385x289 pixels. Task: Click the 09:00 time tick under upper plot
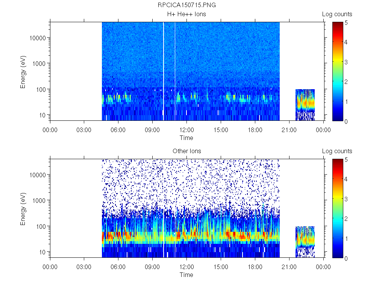(x=152, y=130)
